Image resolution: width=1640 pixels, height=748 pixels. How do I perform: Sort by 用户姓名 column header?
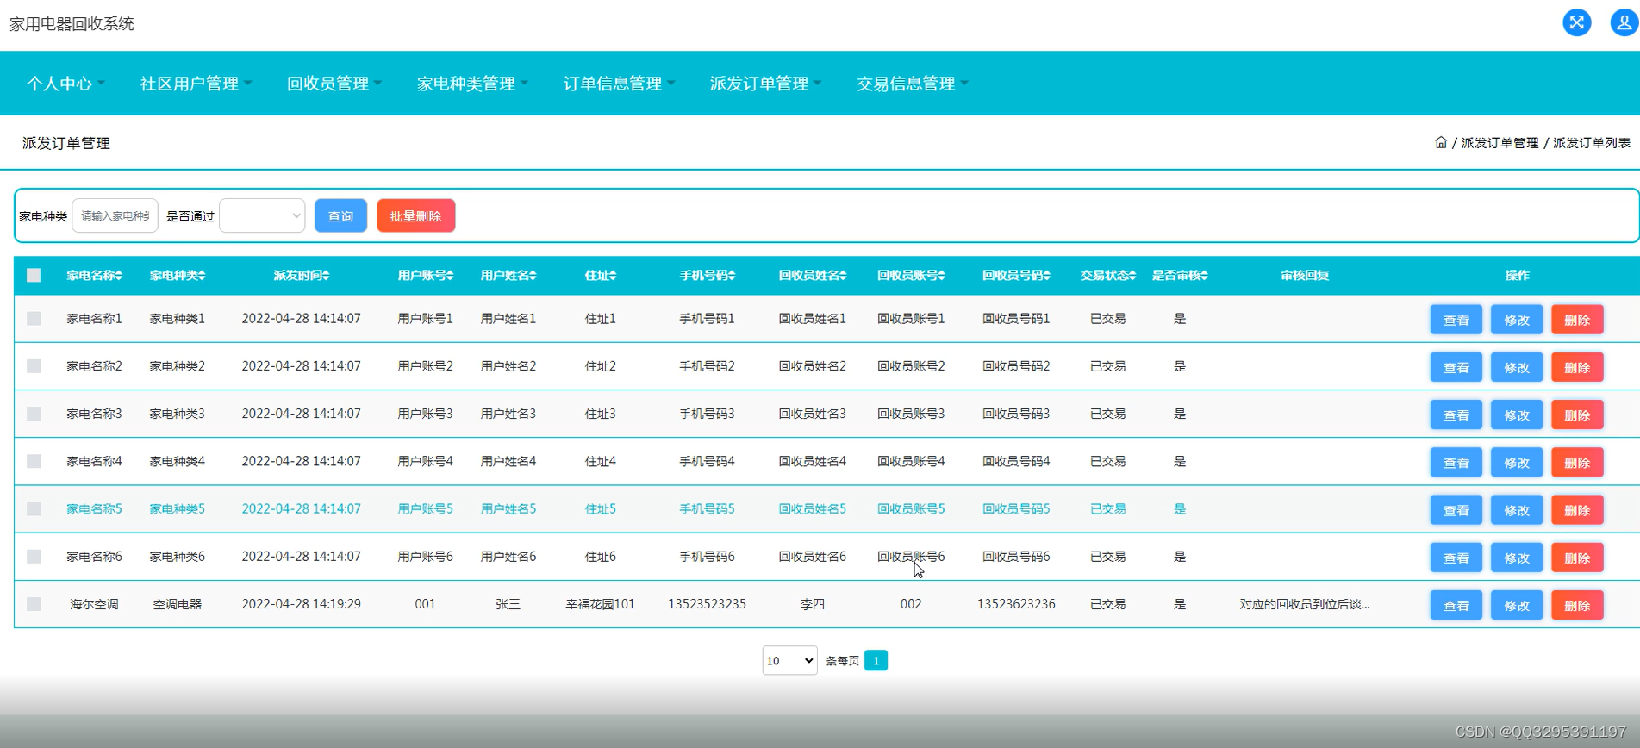[508, 276]
